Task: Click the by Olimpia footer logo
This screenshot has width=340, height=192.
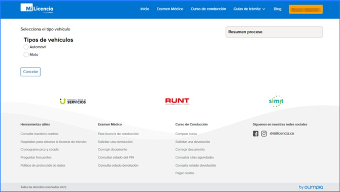Action: coord(311,187)
